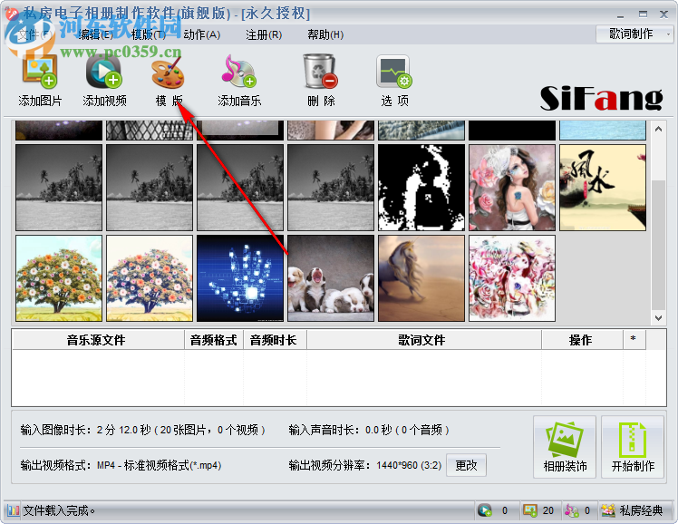Screen dimensions: 678x524
Task: Select the blue digital hand thumbnail
Action: pyautogui.click(x=240, y=278)
